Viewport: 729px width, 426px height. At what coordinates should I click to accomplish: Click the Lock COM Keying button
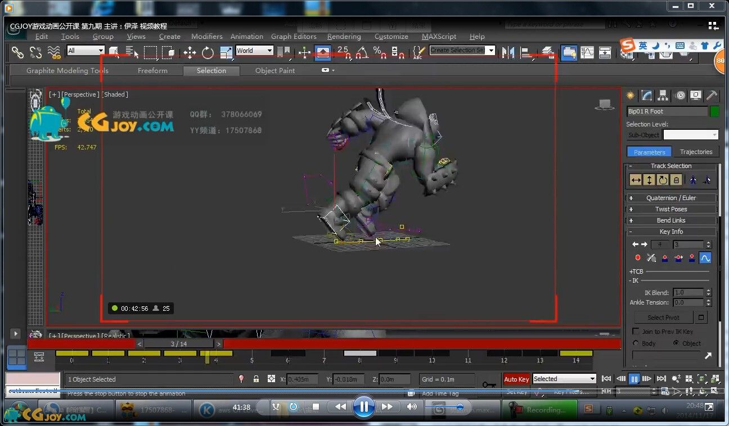tap(676, 180)
